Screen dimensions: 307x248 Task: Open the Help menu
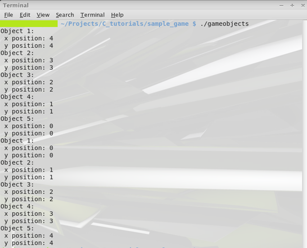(117, 15)
